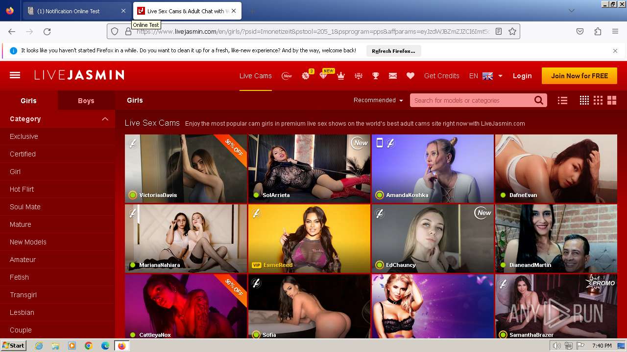This screenshot has width=627, height=352.
Task: Launch Google Chrome from the taskbar
Action: coord(88,346)
